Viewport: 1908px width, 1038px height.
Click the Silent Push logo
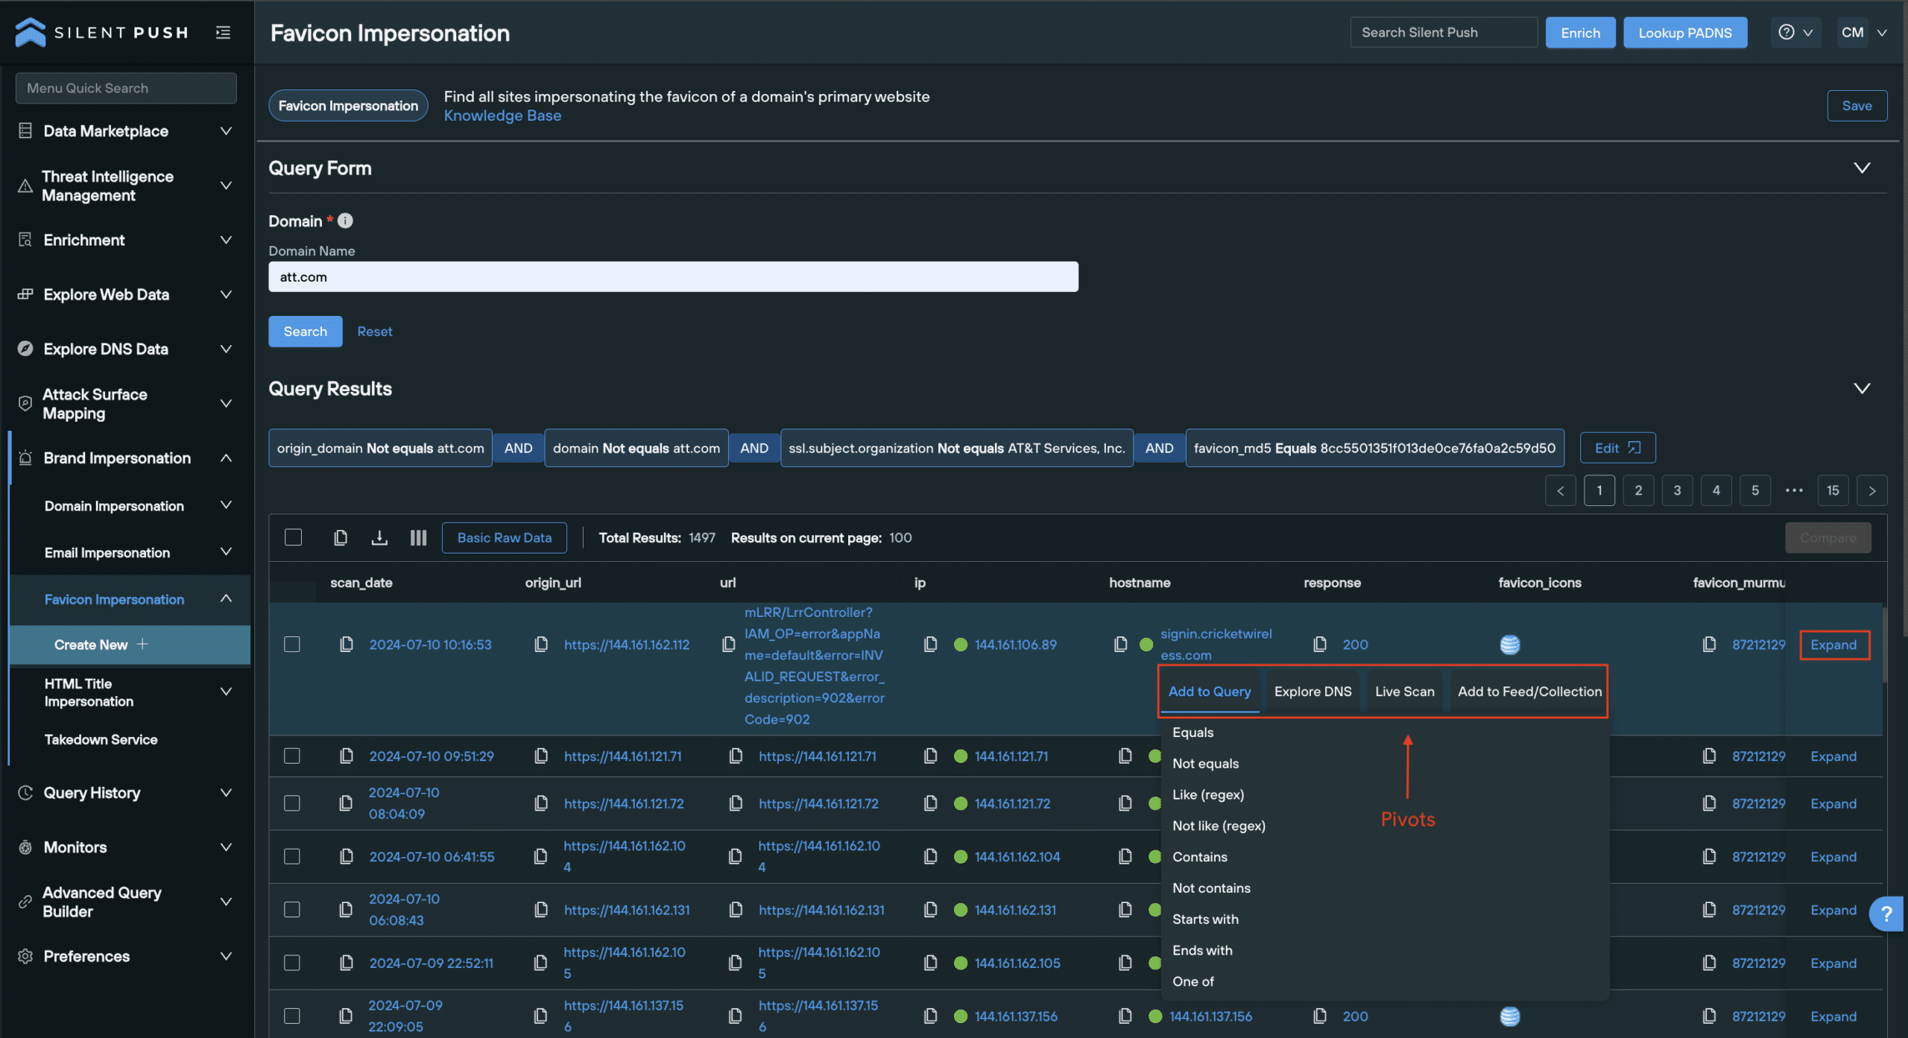click(102, 32)
